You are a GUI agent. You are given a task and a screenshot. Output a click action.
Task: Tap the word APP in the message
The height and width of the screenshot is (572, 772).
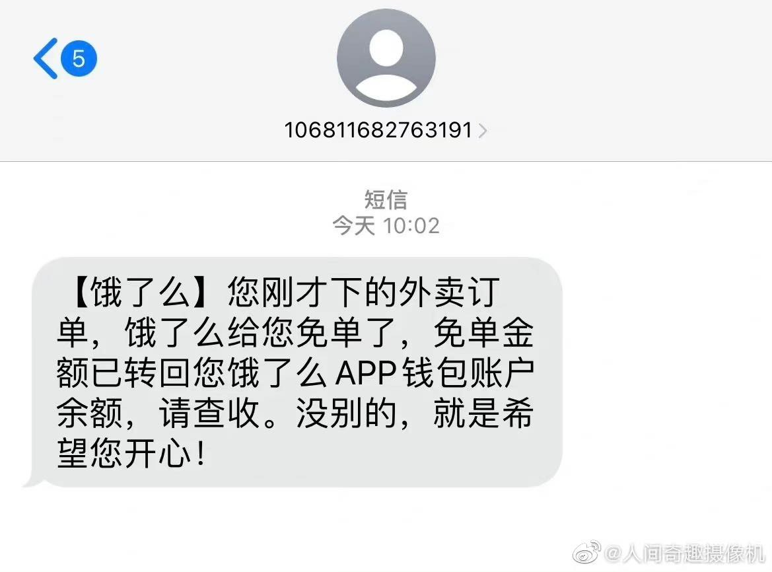click(365, 373)
